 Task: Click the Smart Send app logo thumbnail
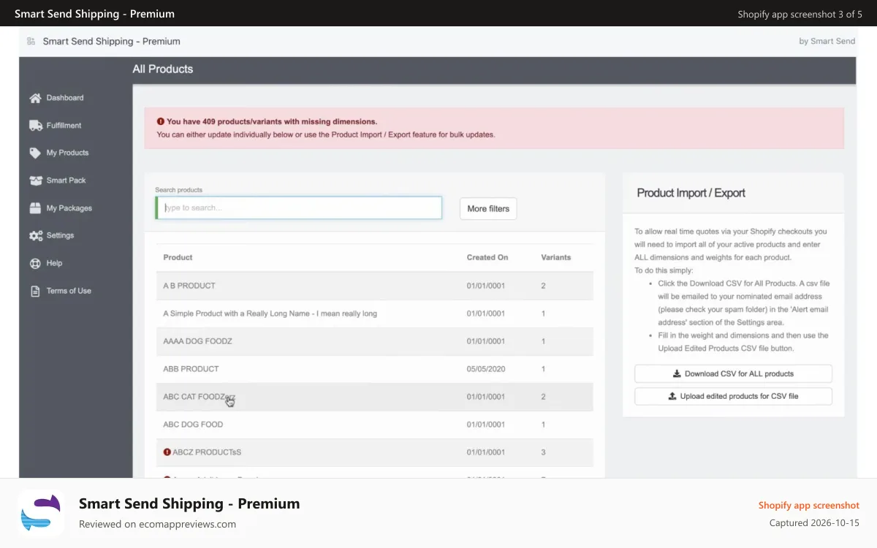(x=42, y=513)
